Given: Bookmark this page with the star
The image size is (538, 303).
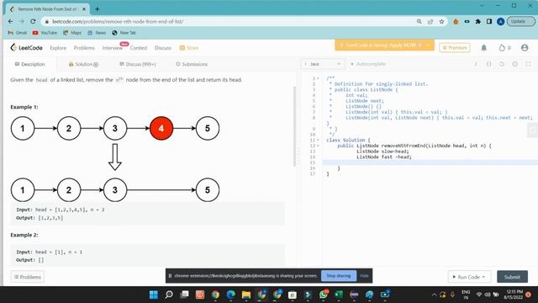Looking at the screenshot, I should click(441, 21).
